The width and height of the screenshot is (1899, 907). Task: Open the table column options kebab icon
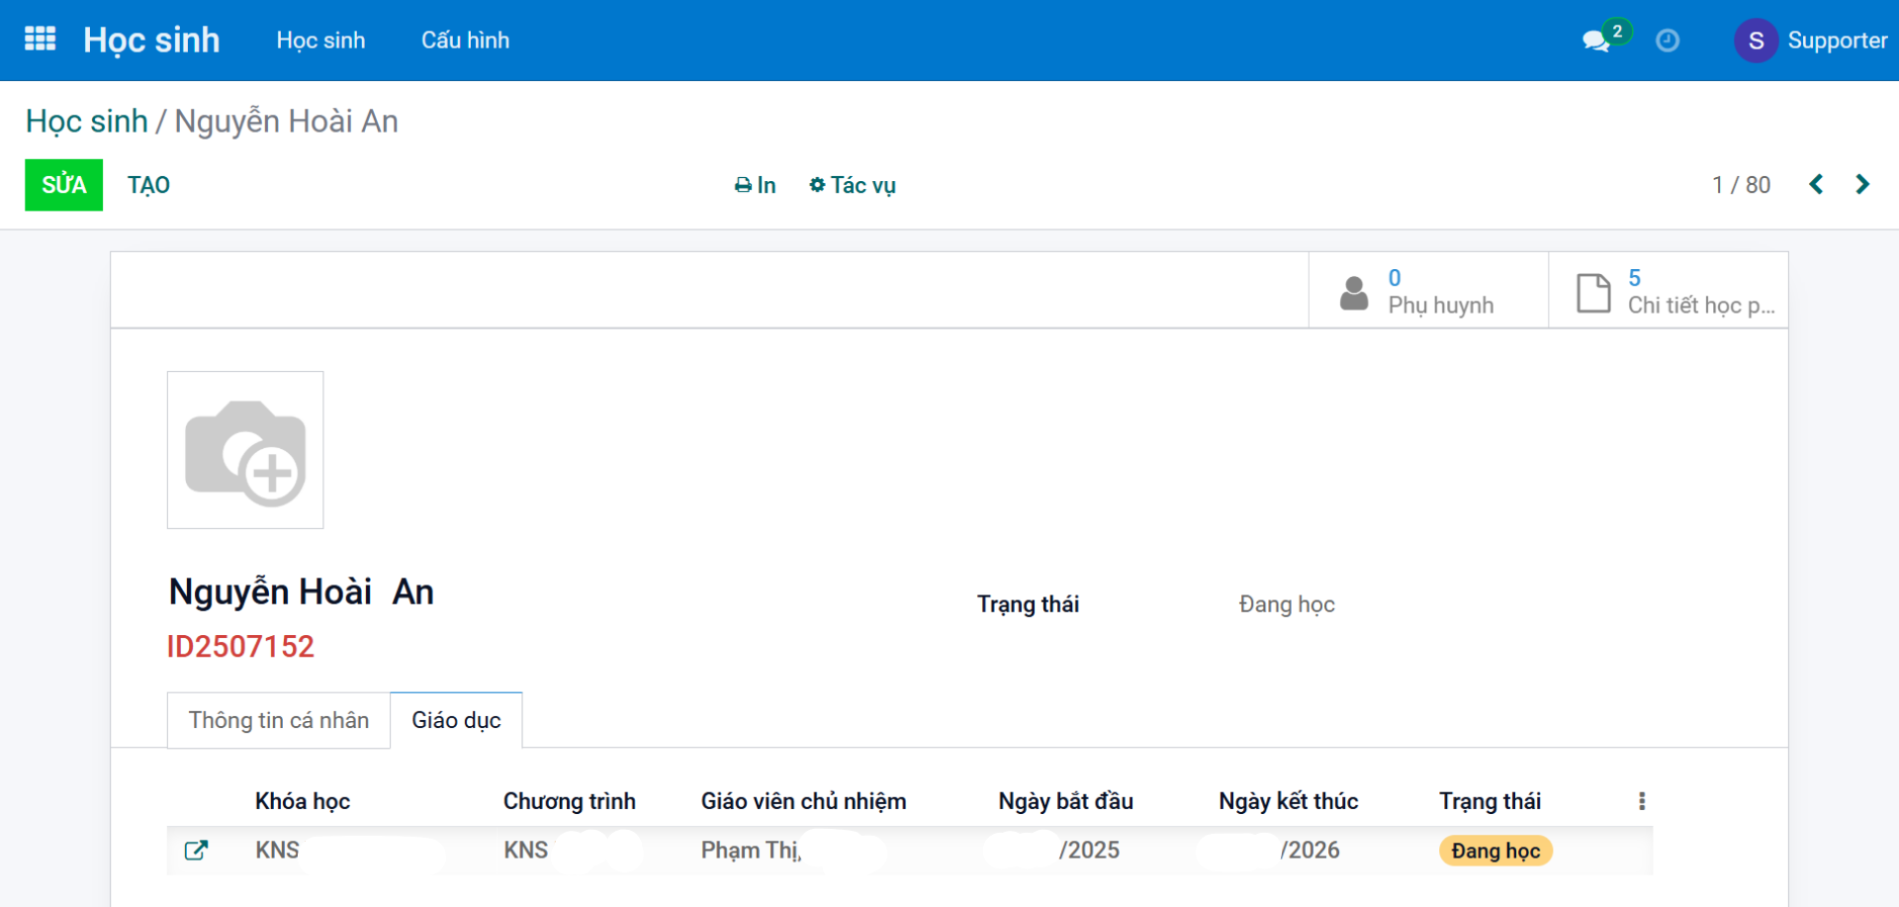(1642, 801)
